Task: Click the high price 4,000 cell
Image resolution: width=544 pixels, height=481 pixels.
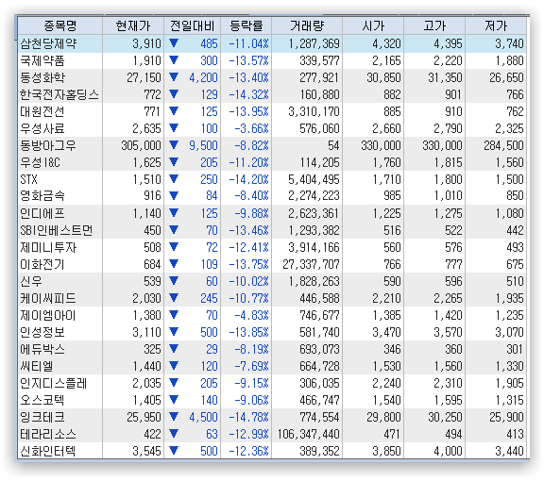Action: point(448,451)
